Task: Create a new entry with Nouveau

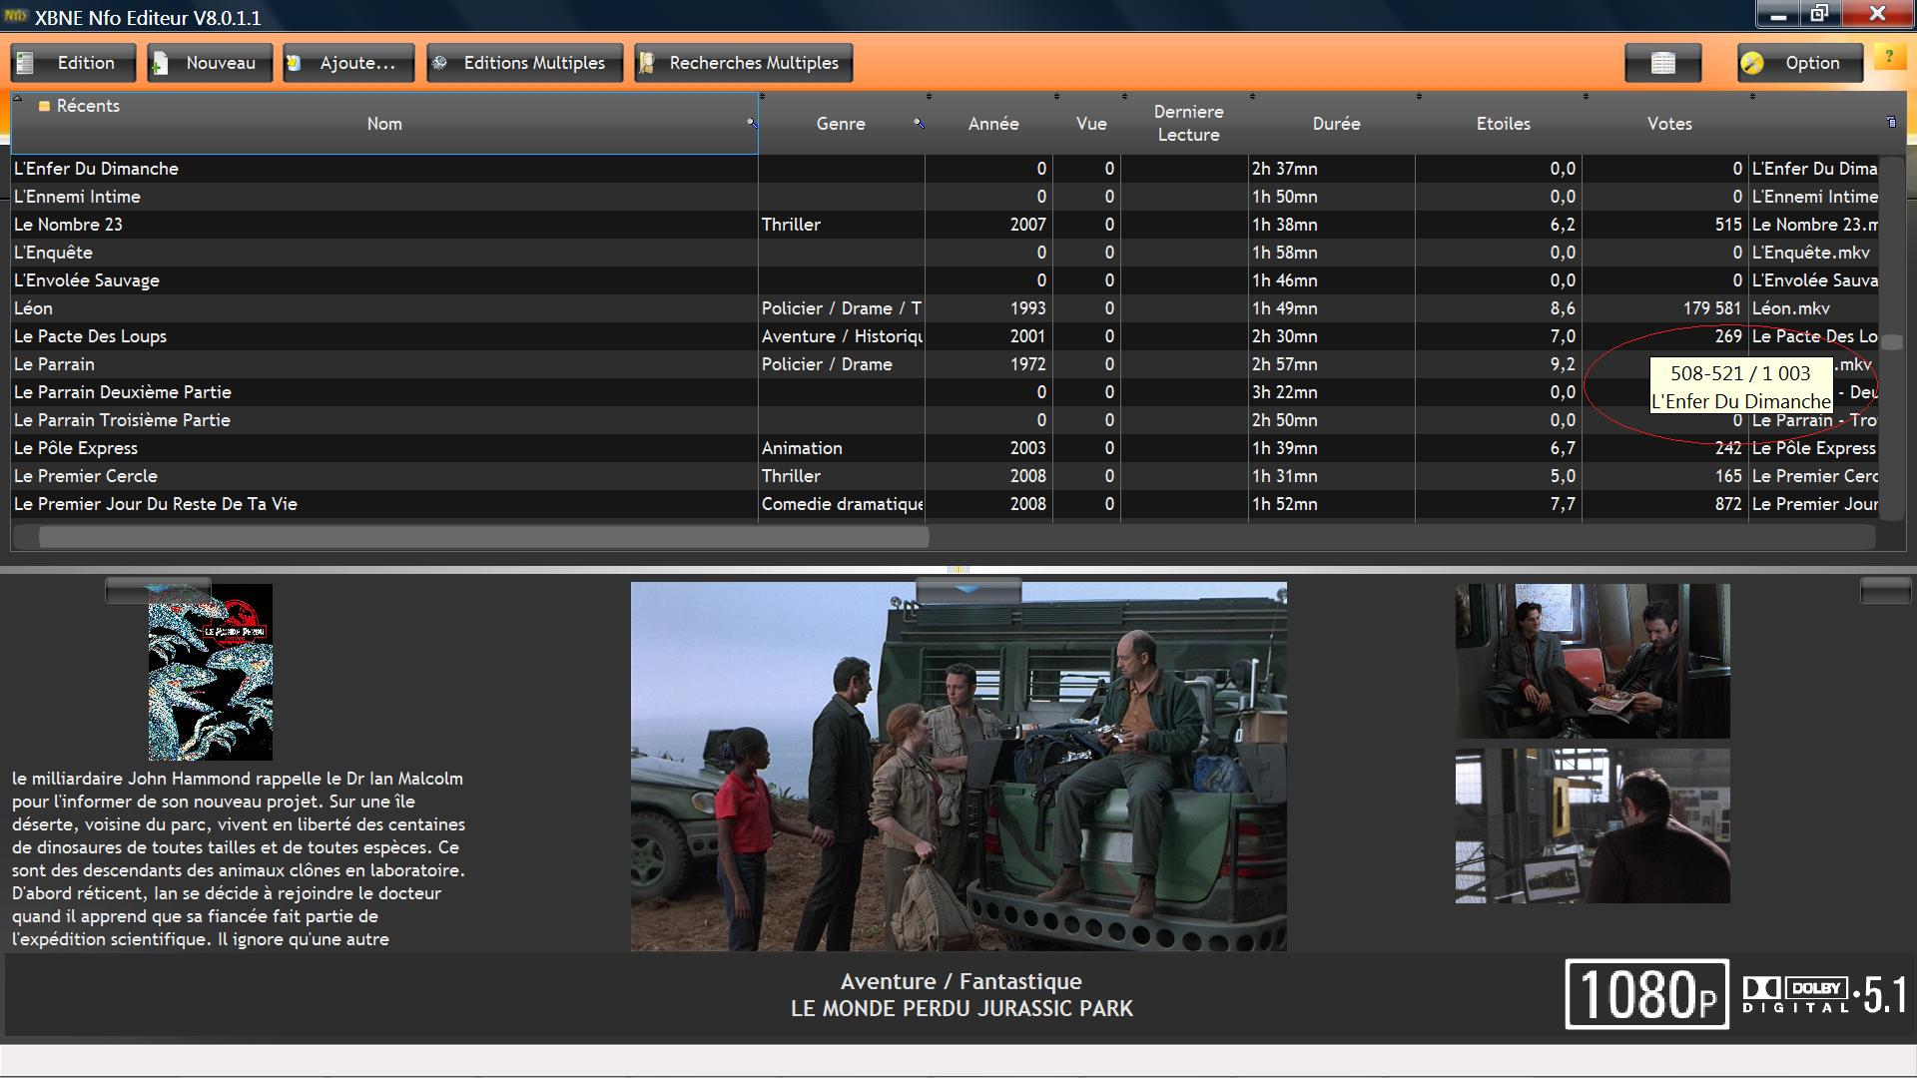Action: [210, 63]
